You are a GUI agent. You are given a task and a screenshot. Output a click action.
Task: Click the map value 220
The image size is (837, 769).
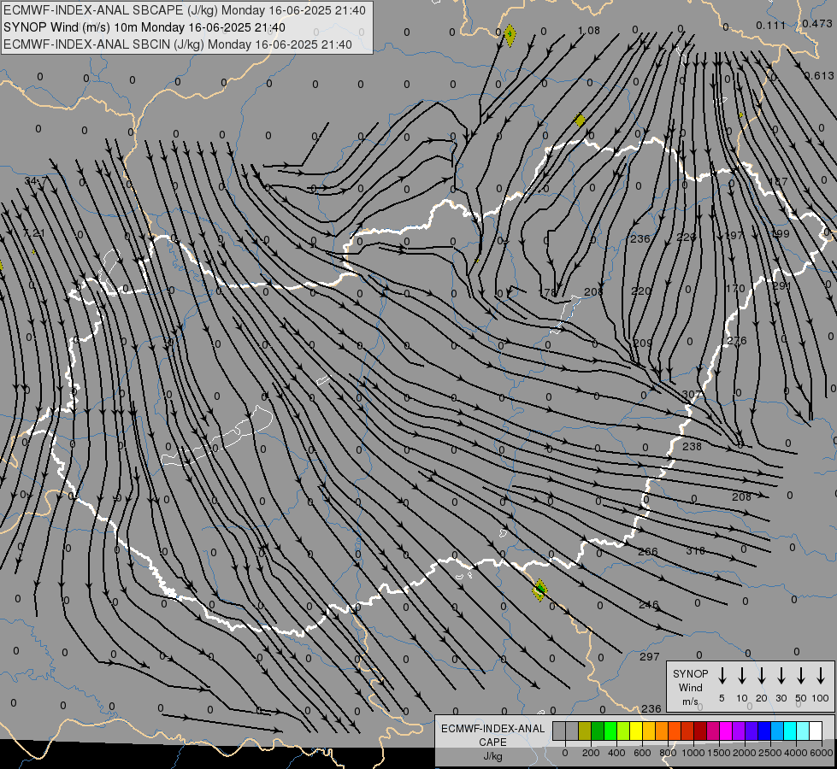(641, 291)
